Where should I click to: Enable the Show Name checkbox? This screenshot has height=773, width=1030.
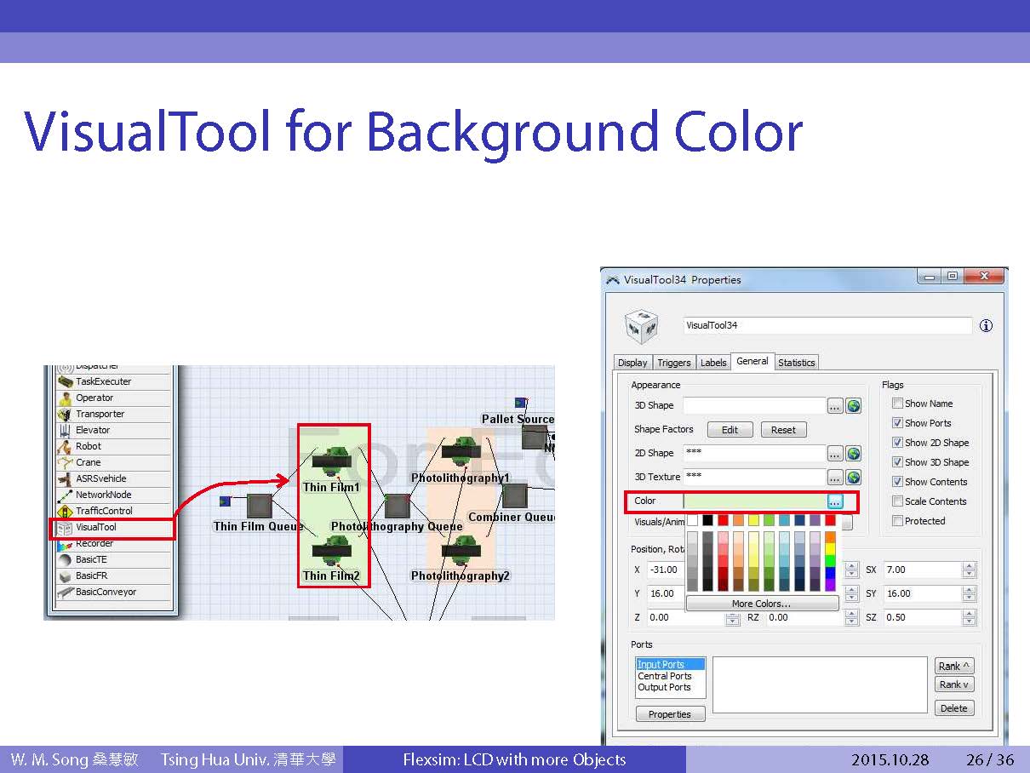[897, 404]
